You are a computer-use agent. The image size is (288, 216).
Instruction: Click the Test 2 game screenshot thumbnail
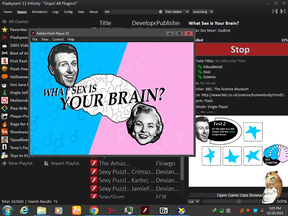pyautogui.click(x=238, y=151)
